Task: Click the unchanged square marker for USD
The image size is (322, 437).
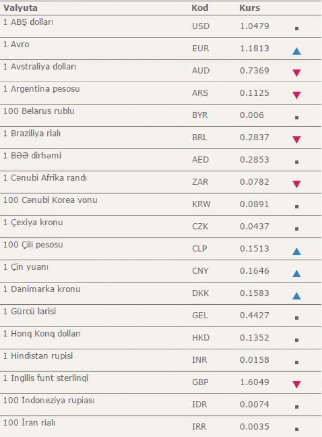Action: tap(297, 29)
